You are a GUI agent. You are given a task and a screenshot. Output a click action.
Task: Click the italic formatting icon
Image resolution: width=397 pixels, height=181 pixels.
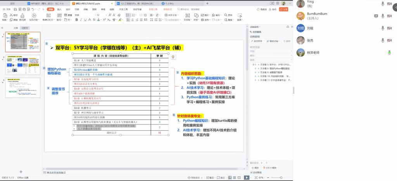click(81, 20)
